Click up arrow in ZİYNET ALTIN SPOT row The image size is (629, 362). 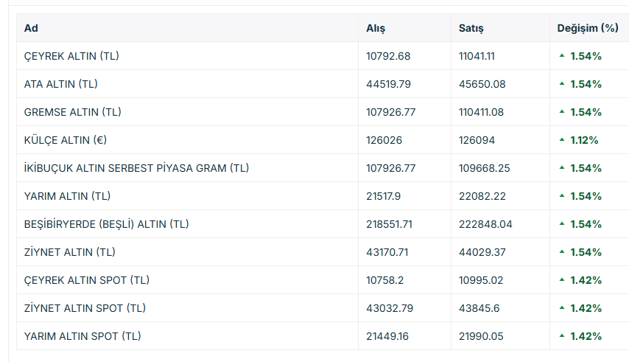tap(562, 308)
